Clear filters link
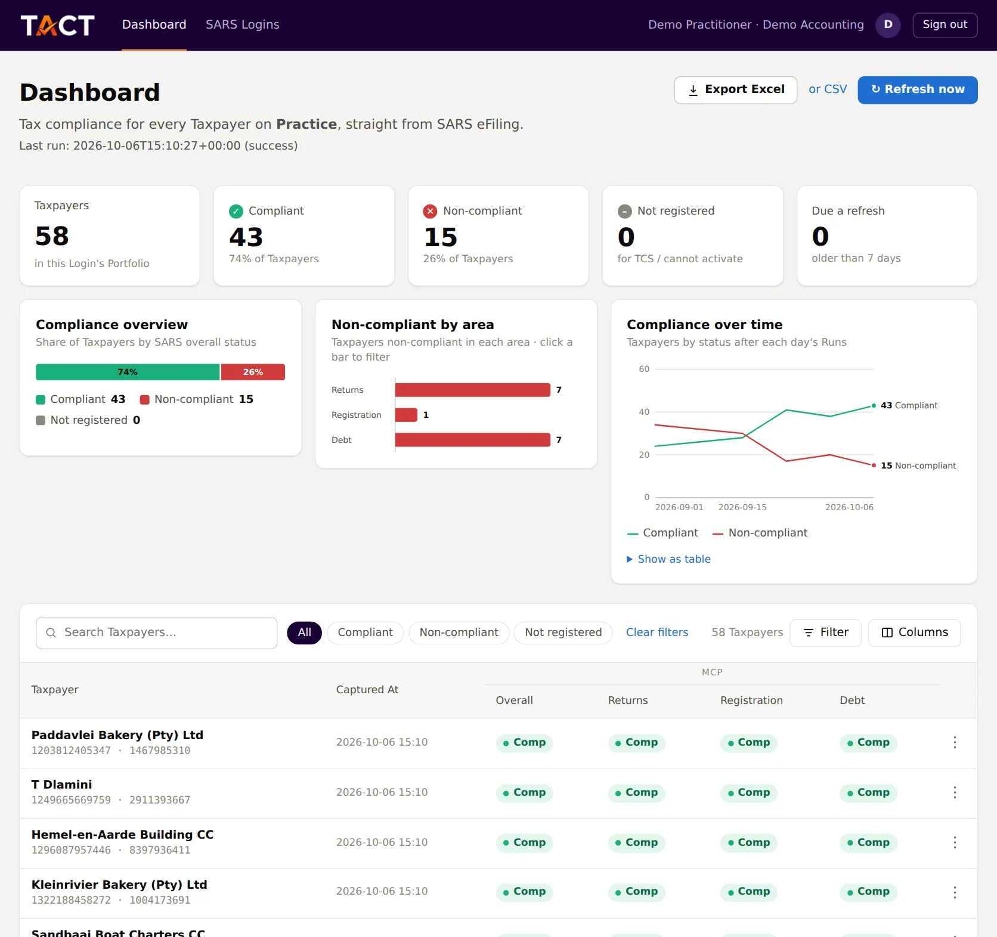The image size is (997, 937). pos(657,632)
